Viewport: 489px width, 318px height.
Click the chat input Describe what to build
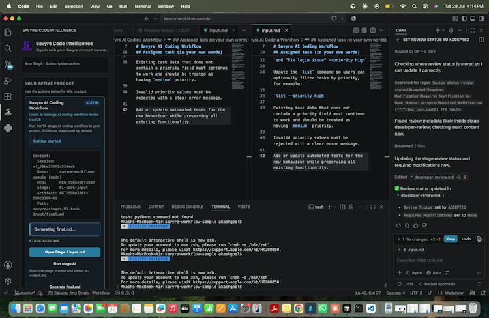tap(439, 260)
